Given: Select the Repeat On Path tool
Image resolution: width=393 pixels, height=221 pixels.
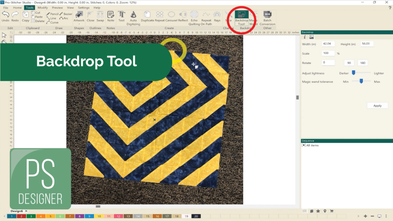Looking at the screenshot, I should (206, 15).
